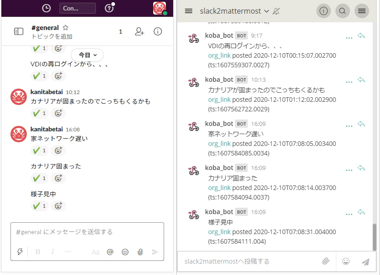
Task: Open more actions on the カナリア固まった message
Action: (x=349, y=169)
